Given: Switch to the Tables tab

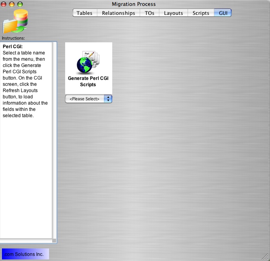Looking at the screenshot, I should [85, 13].
